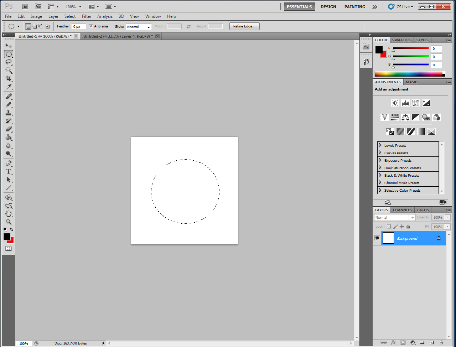The height and width of the screenshot is (347, 456).
Task: Switch to the Essentials workspace
Action: 299,6
